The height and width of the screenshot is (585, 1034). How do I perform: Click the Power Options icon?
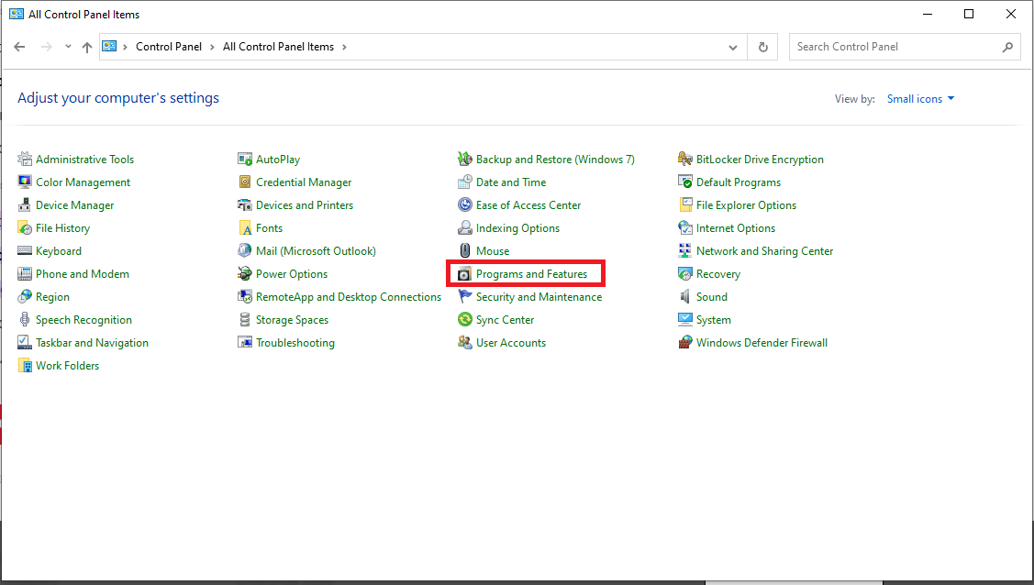[x=245, y=273]
